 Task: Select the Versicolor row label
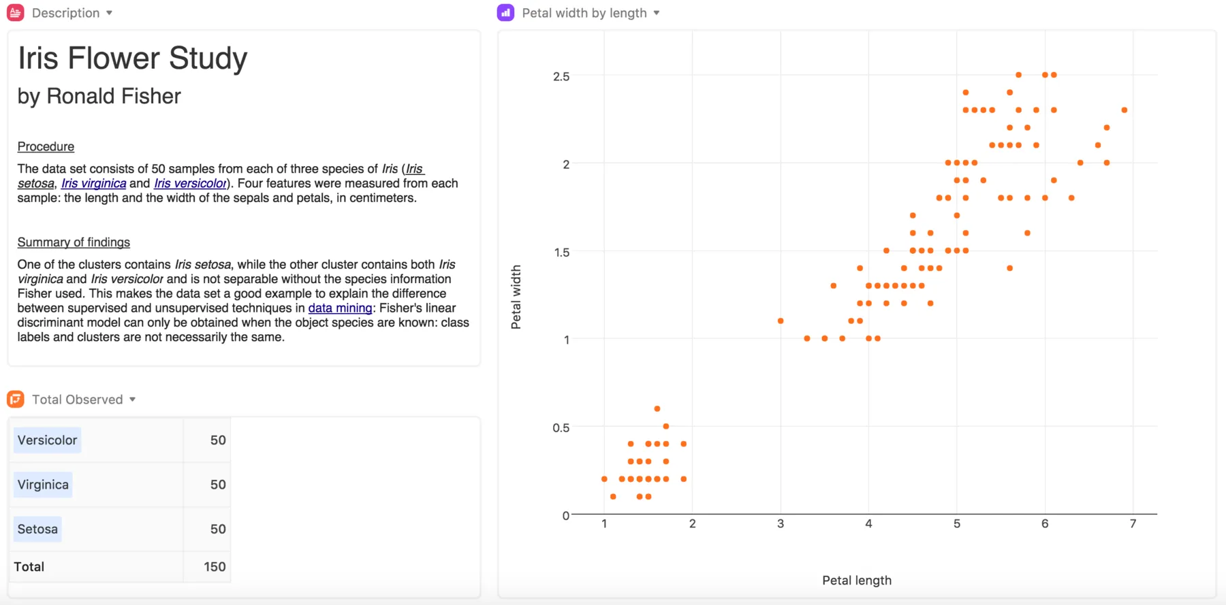pyautogui.click(x=47, y=440)
